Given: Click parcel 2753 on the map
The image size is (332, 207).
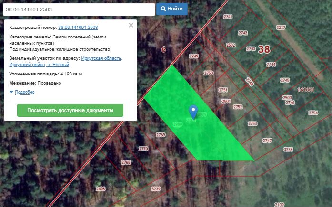Looking at the screenshot, I should click(x=252, y=123).
